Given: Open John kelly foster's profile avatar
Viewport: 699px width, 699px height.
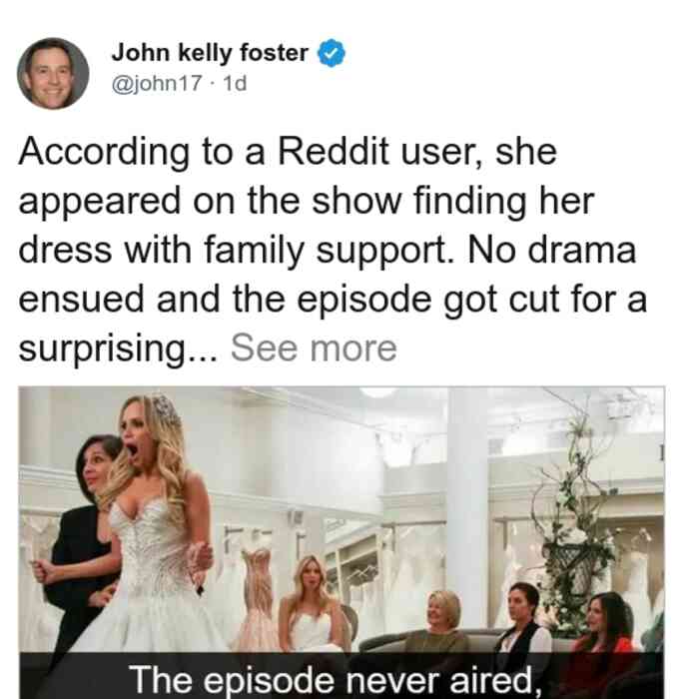Looking at the screenshot, I should point(53,74).
